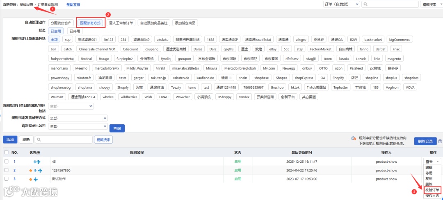Viewport: 443px width, 200px height.
Task: Open the 查看 action dropdown for rule 45
Action: (432, 162)
